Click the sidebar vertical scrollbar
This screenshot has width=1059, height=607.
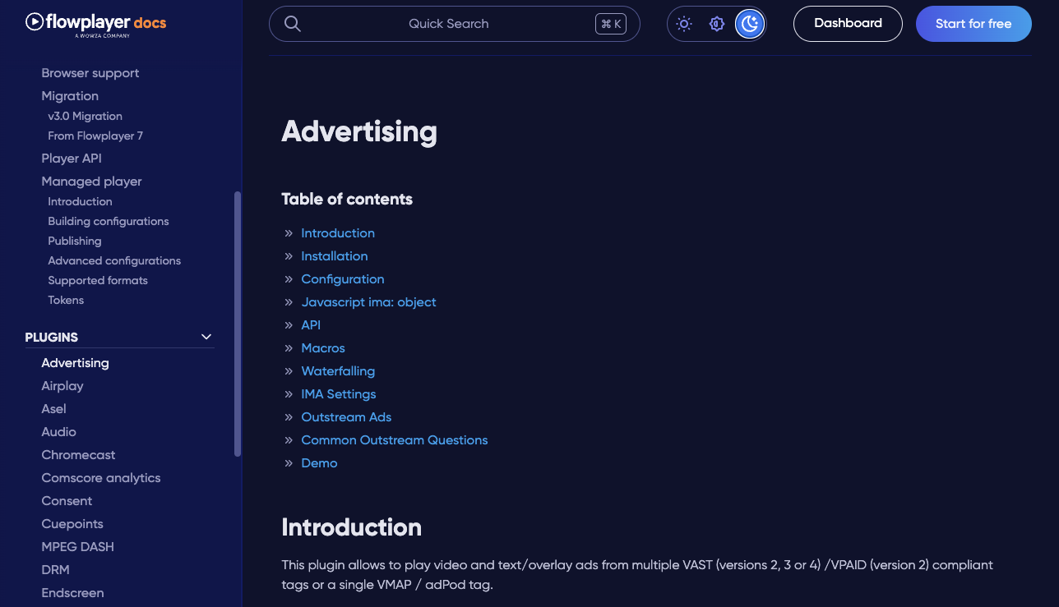(x=238, y=324)
